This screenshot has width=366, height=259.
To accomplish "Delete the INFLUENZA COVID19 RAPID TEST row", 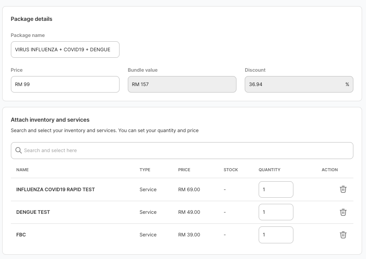I will point(343,189).
